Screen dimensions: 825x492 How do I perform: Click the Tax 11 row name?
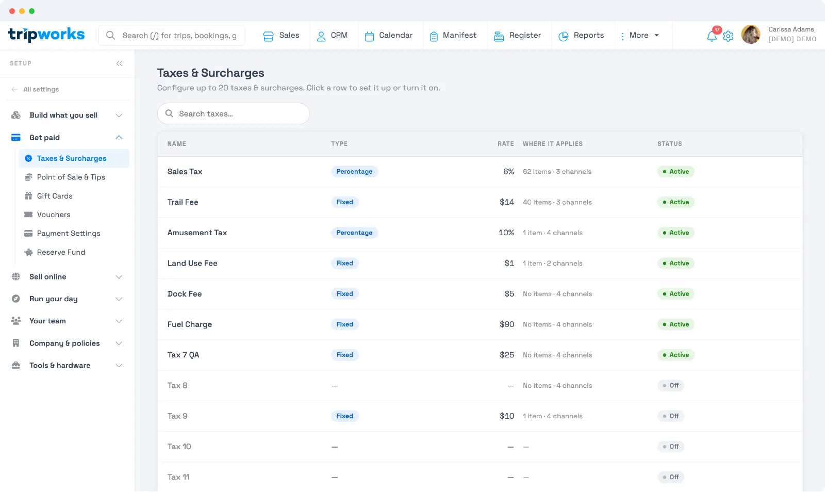(x=178, y=477)
